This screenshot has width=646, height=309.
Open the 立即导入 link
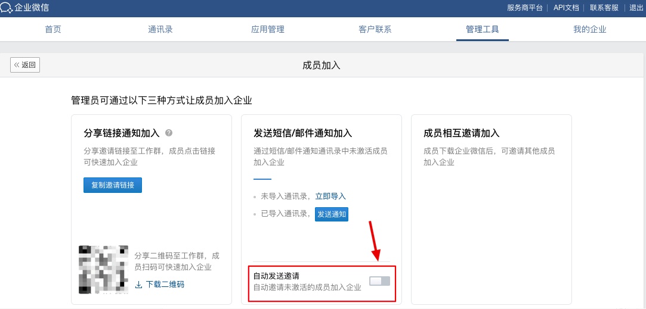(330, 196)
